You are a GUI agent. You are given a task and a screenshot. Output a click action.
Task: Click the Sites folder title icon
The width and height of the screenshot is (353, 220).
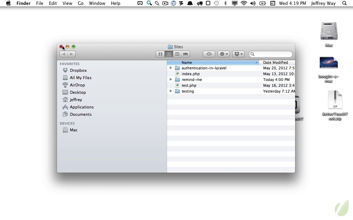pyautogui.click(x=170, y=47)
